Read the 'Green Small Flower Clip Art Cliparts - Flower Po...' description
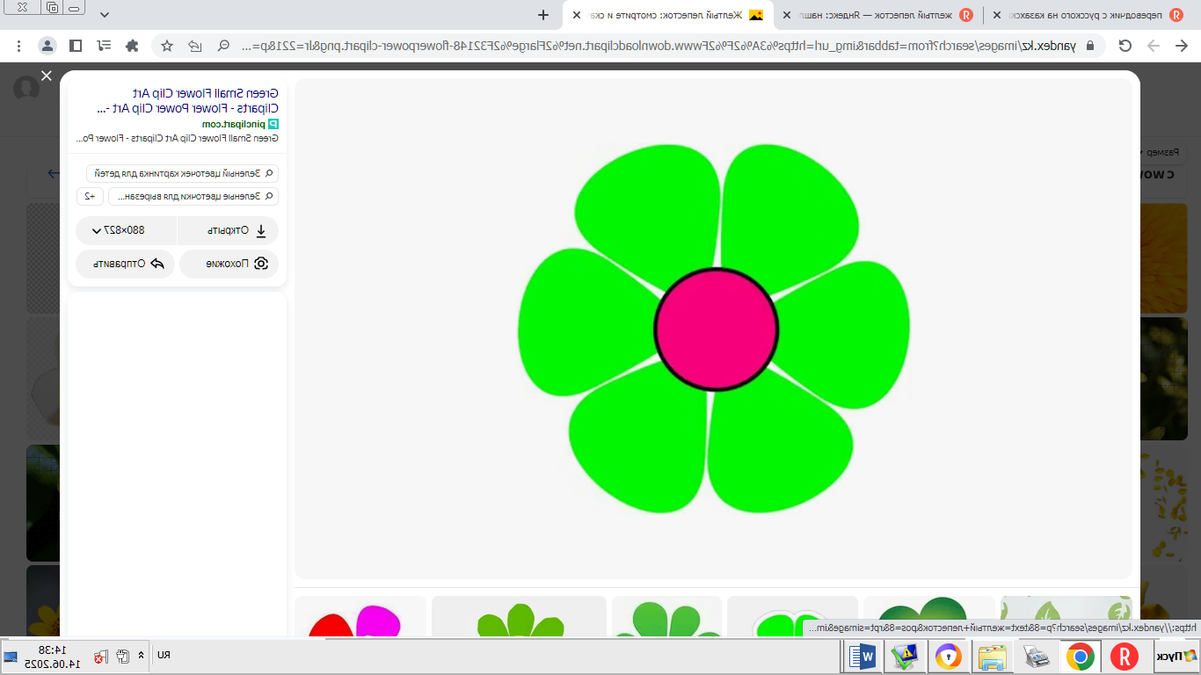This screenshot has width=1201, height=675. coord(178,138)
